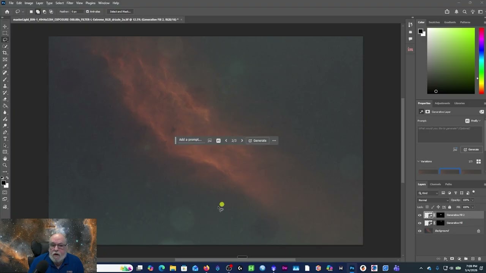The image size is (486, 273).
Task: Open the blend mode Normal dropdown
Action: click(433, 200)
